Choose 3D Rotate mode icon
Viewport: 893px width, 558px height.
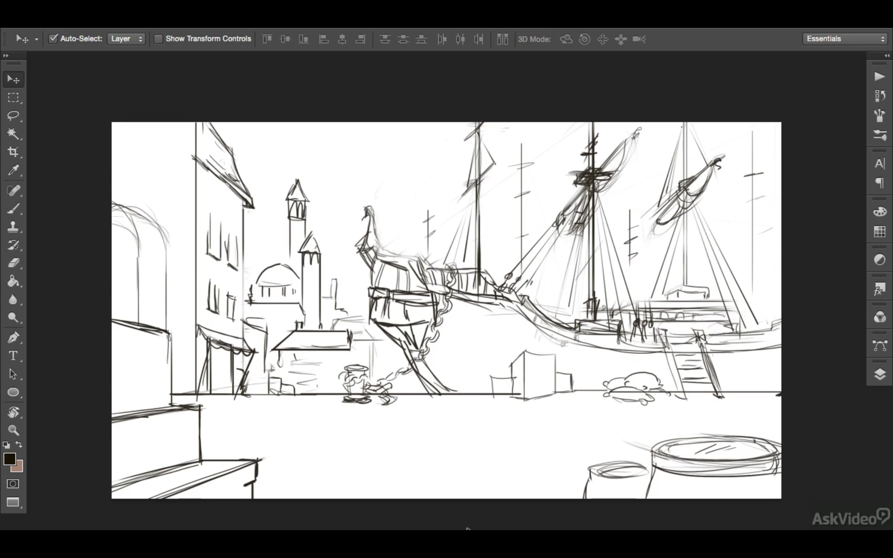[x=566, y=39]
